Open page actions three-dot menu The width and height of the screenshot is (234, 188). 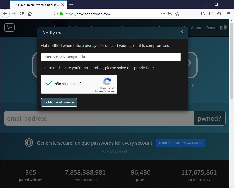pyautogui.click(x=163, y=14)
